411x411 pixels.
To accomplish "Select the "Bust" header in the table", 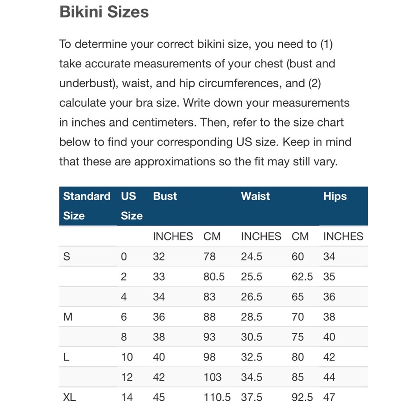I will [x=165, y=196].
